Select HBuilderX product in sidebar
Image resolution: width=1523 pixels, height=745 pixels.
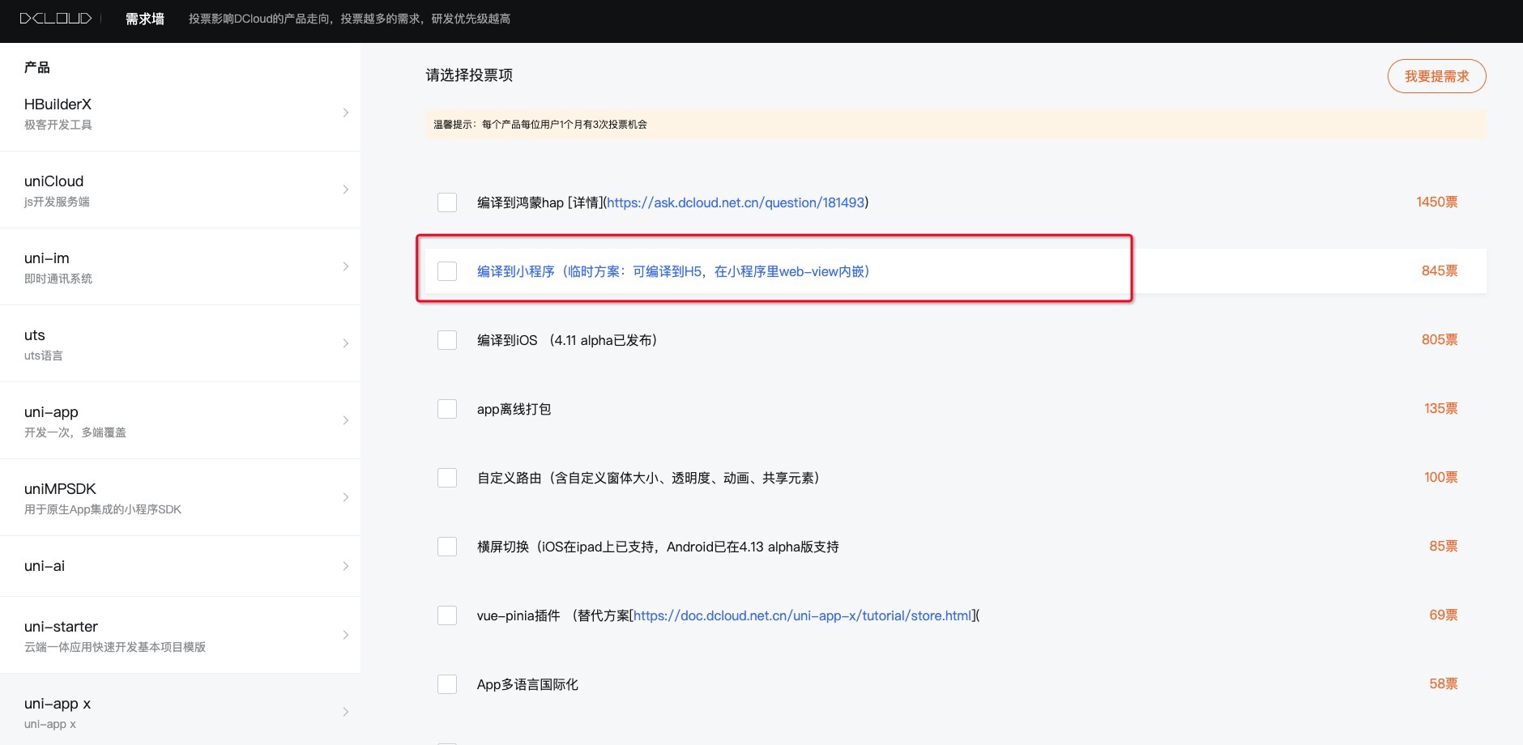pos(180,113)
